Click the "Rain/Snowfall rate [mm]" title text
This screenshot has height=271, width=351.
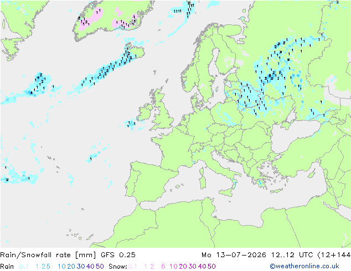(x=48, y=255)
